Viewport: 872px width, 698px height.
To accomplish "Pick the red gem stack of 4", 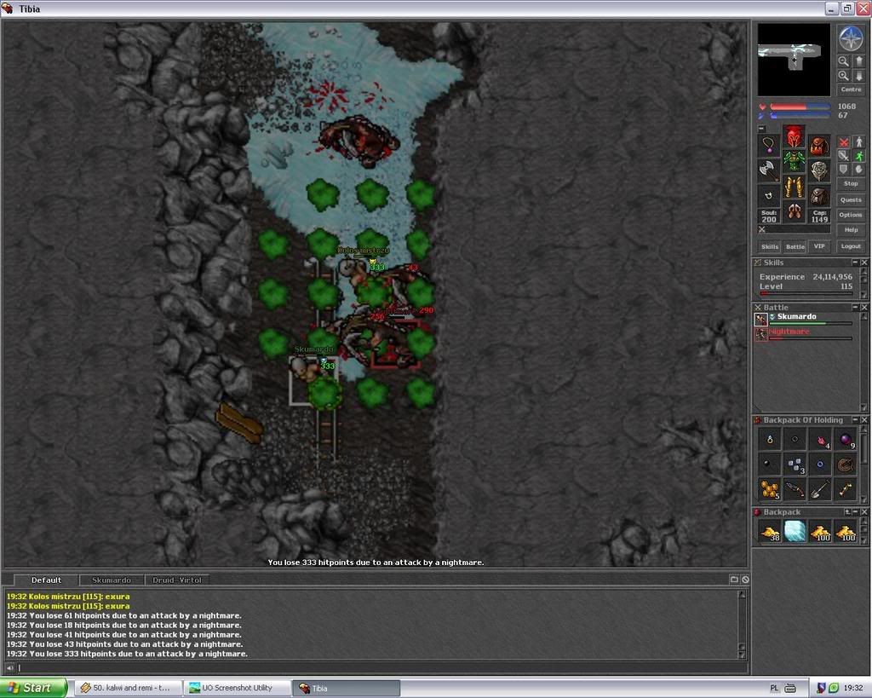I will coord(820,439).
